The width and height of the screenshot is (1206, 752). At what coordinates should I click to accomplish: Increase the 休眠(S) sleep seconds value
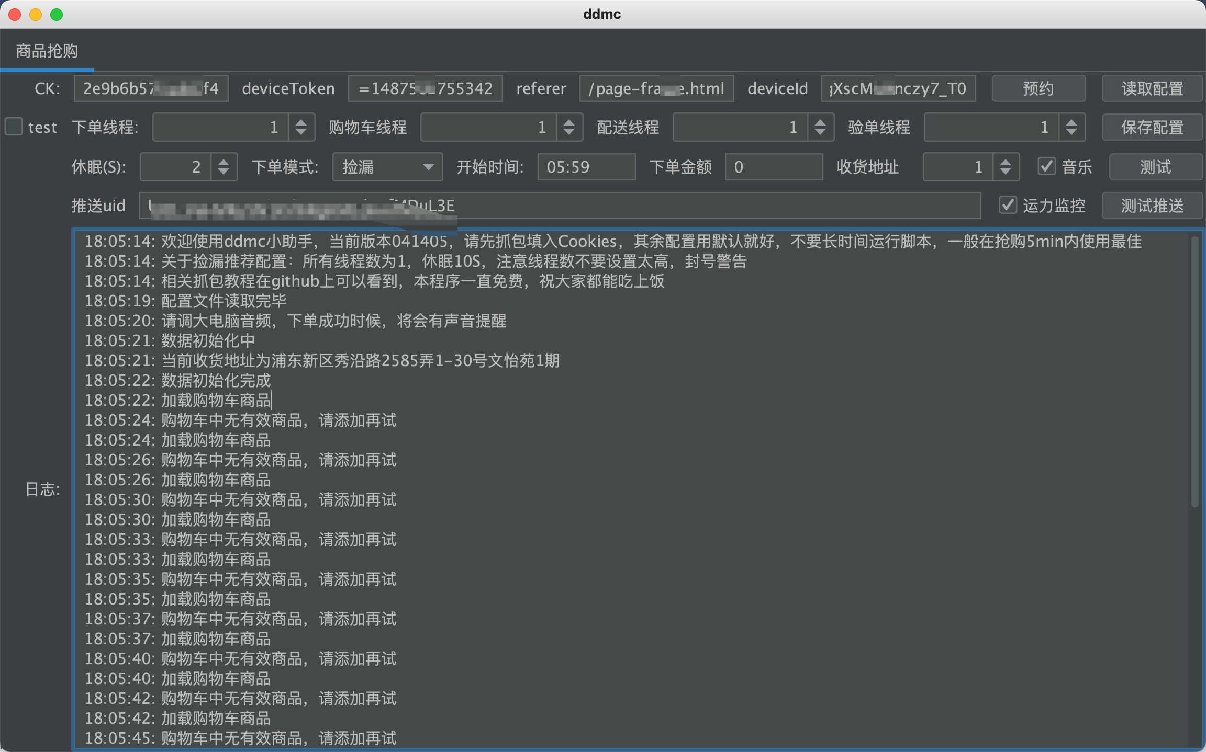click(224, 162)
